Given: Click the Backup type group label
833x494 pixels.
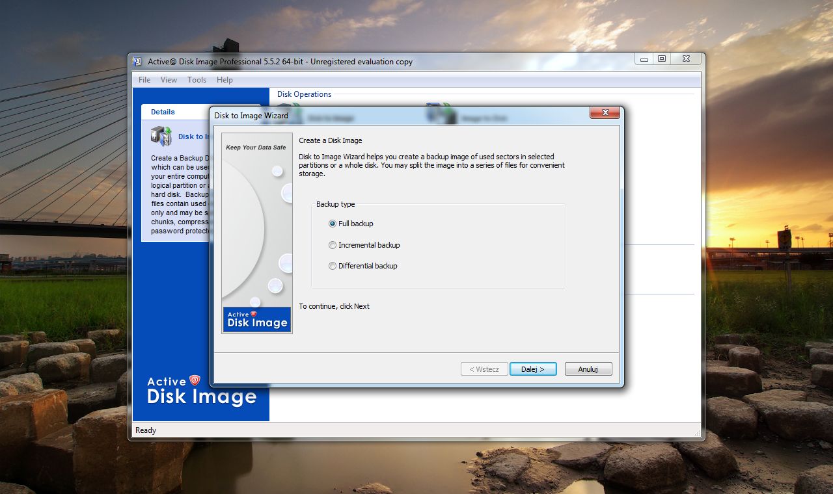Looking at the screenshot, I should 336,204.
